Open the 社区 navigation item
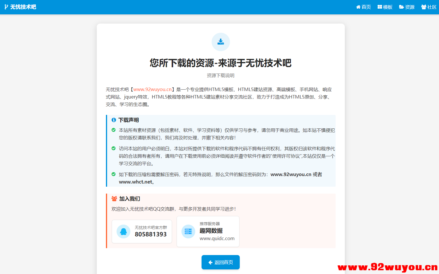 click(429, 7)
